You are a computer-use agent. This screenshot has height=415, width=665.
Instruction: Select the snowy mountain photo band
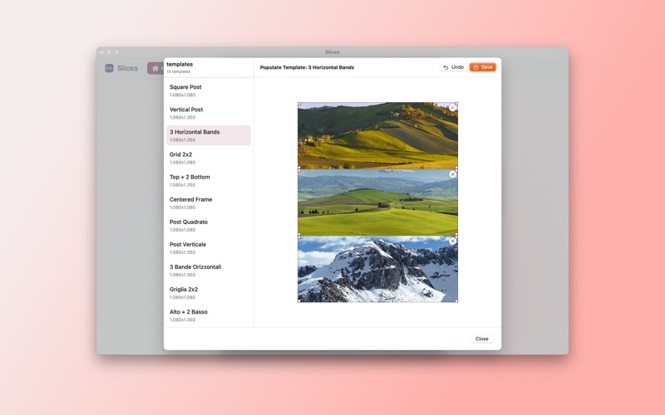(x=377, y=269)
